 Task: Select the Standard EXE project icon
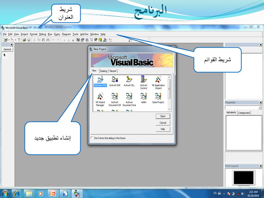coord(100,81)
